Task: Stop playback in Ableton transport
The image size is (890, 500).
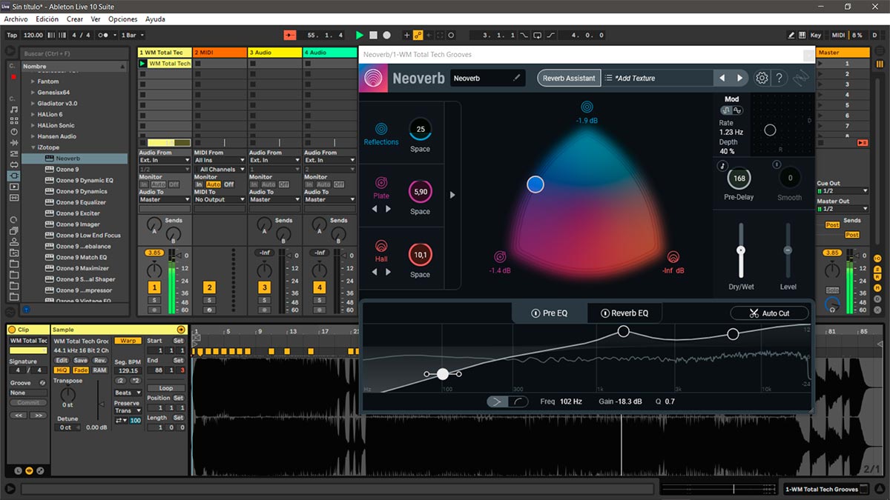Action: (x=373, y=35)
